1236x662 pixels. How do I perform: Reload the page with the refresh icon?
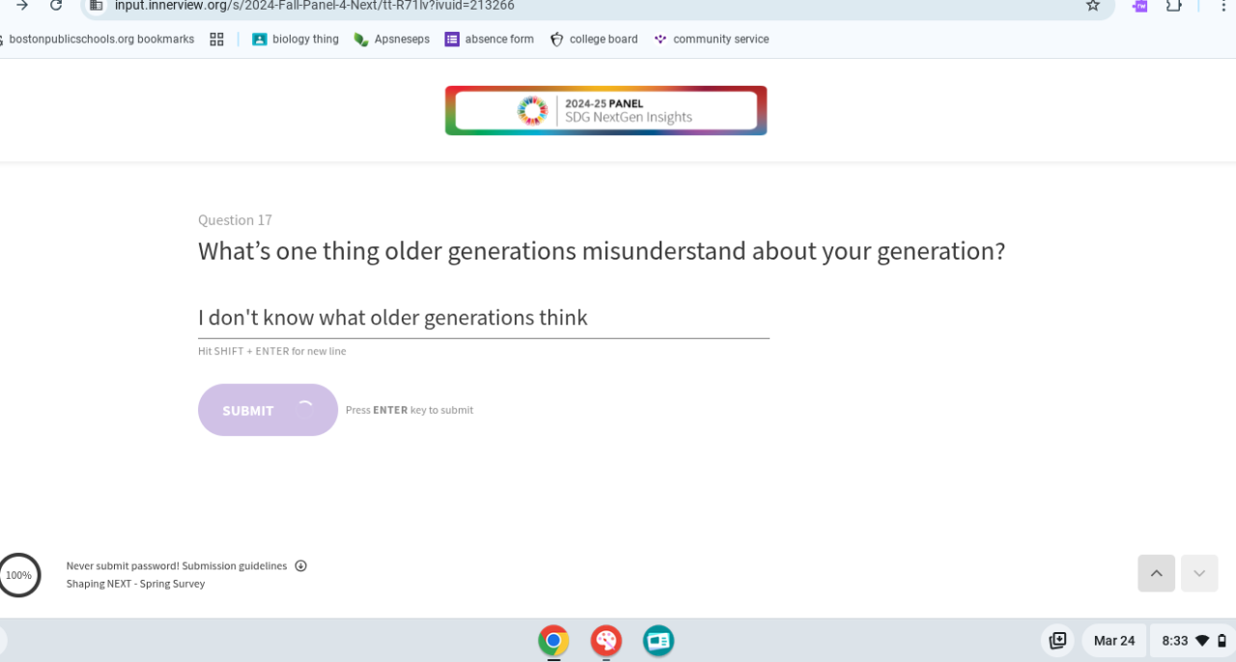click(x=56, y=6)
